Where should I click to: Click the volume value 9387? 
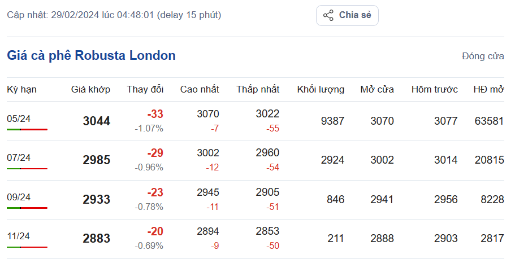point(332,121)
